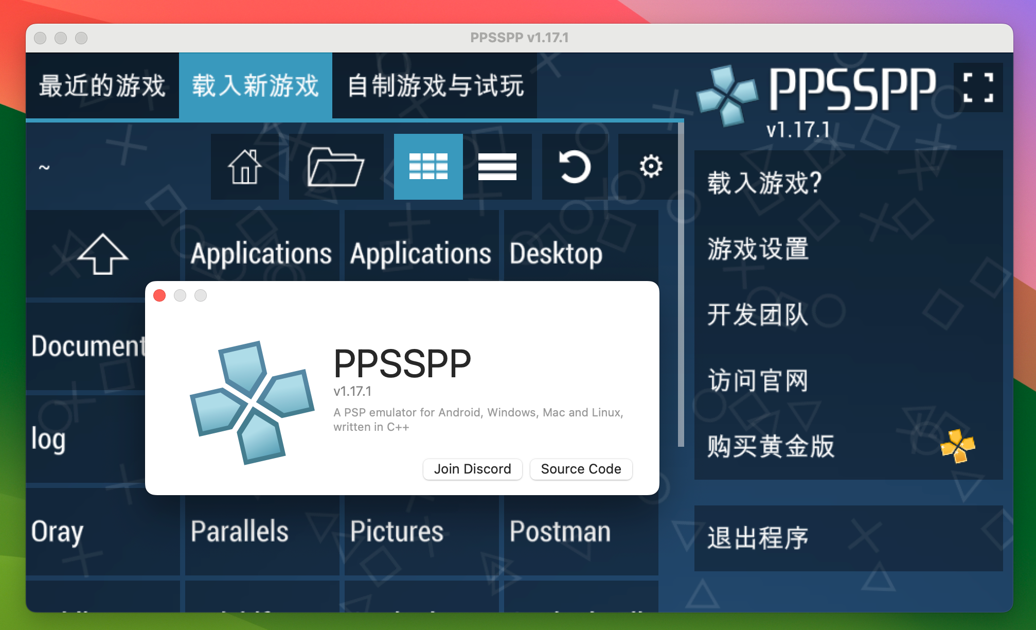Click the ~ path label
The height and width of the screenshot is (630, 1036).
(x=44, y=166)
